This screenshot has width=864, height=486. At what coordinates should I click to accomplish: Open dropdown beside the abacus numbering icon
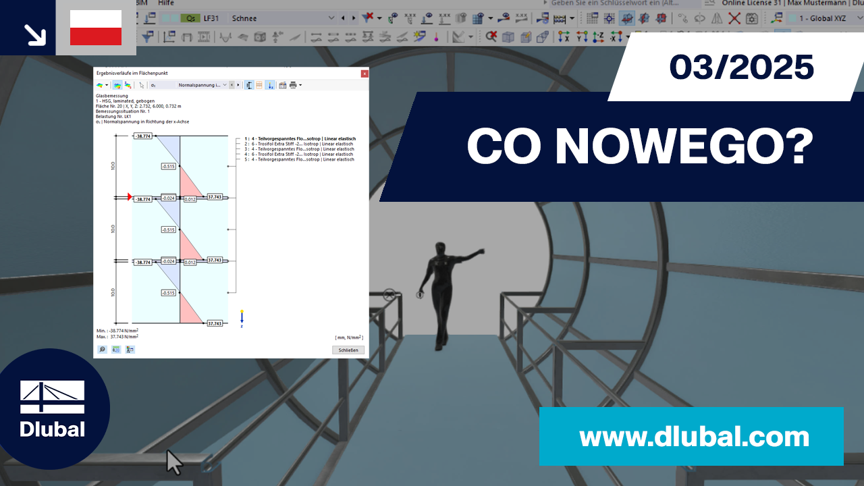pyautogui.click(x=572, y=19)
